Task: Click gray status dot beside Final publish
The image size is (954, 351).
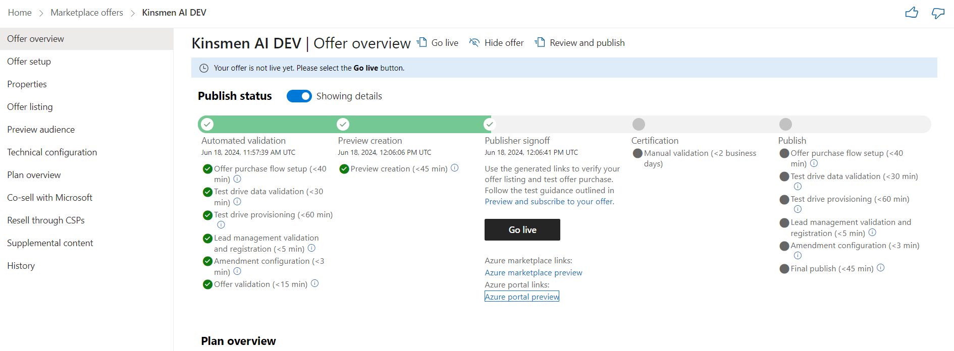Action: coord(784,269)
